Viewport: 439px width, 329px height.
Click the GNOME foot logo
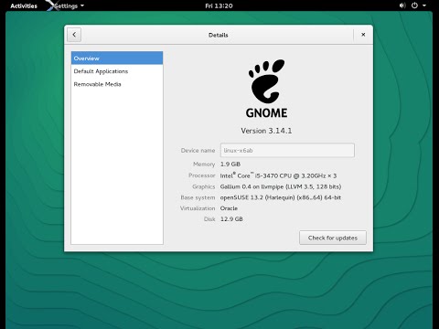click(266, 81)
